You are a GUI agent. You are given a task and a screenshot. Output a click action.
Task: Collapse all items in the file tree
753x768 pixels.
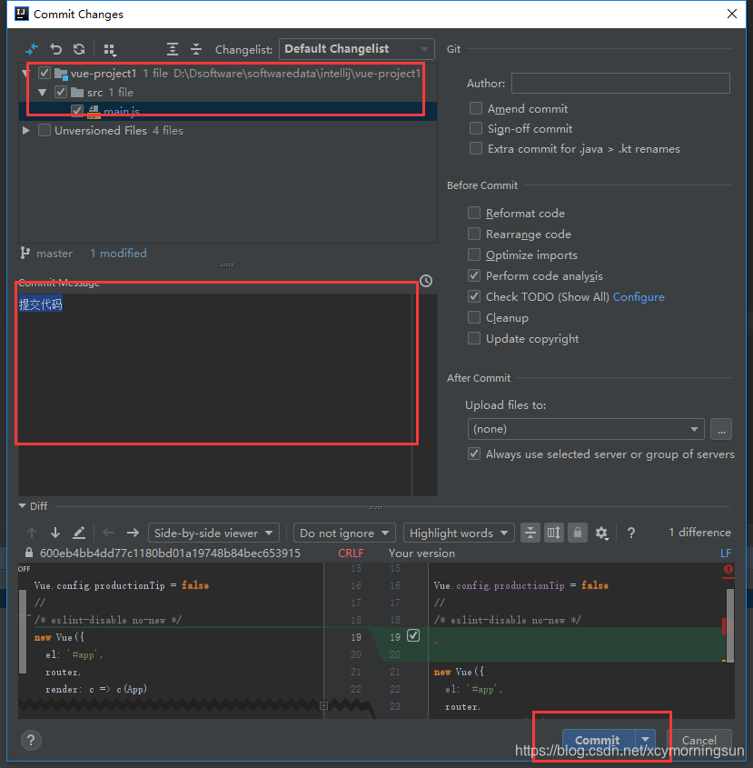pyautogui.click(x=196, y=49)
